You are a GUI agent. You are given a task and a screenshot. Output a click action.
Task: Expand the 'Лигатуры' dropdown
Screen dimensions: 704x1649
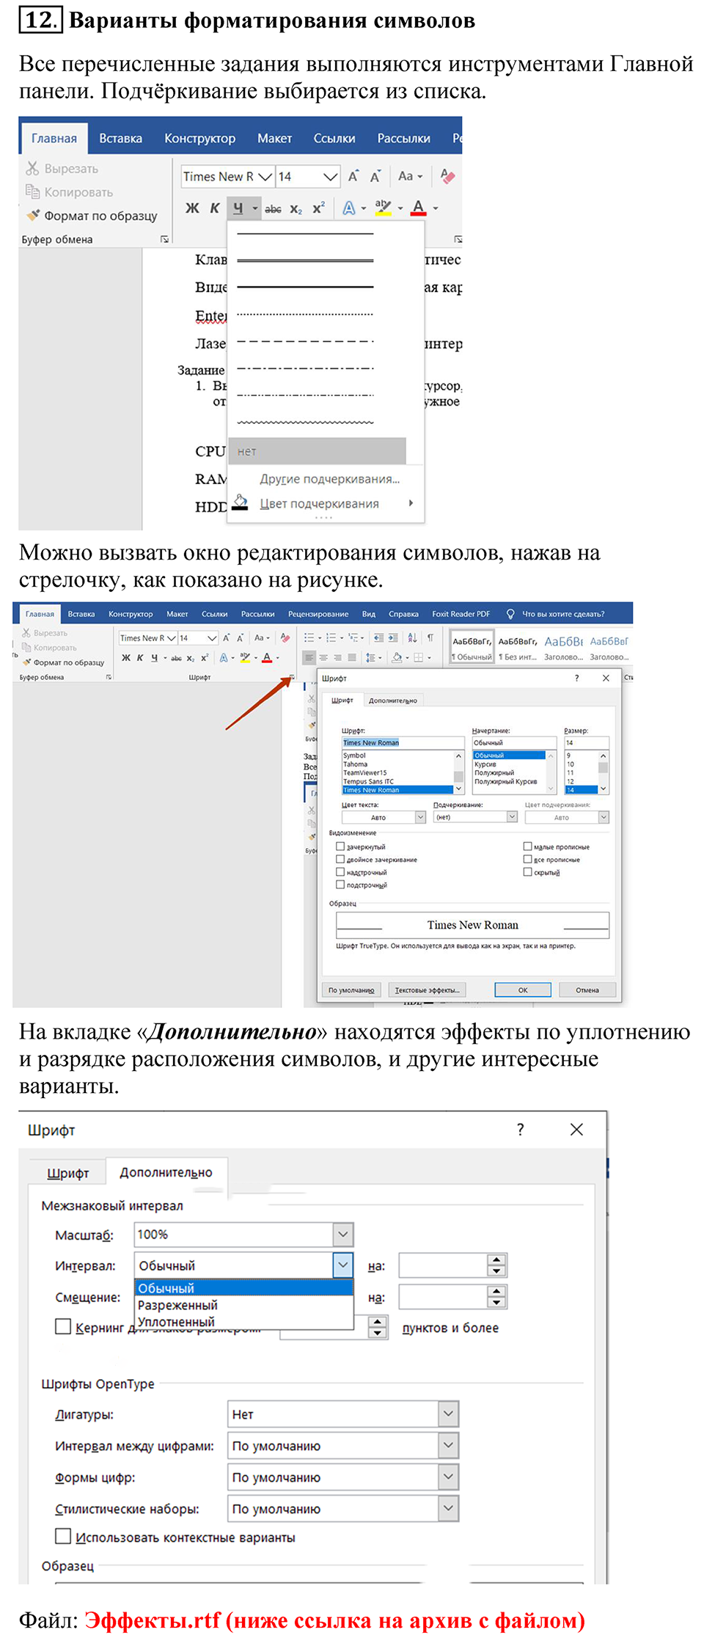click(x=448, y=1414)
